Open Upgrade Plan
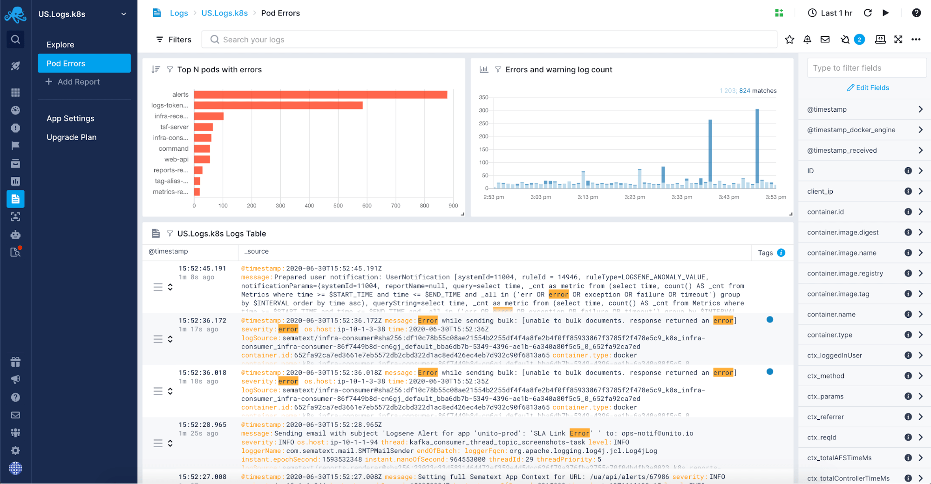This screenshot has width=931, height=484. [71, 137]
